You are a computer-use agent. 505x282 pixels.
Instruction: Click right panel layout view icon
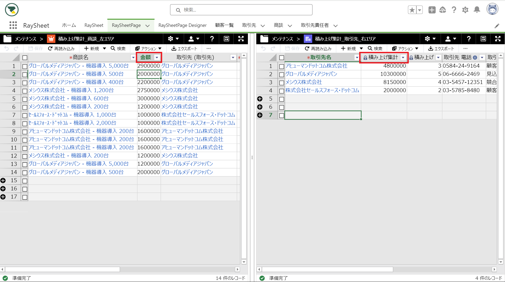coord(483,39)
